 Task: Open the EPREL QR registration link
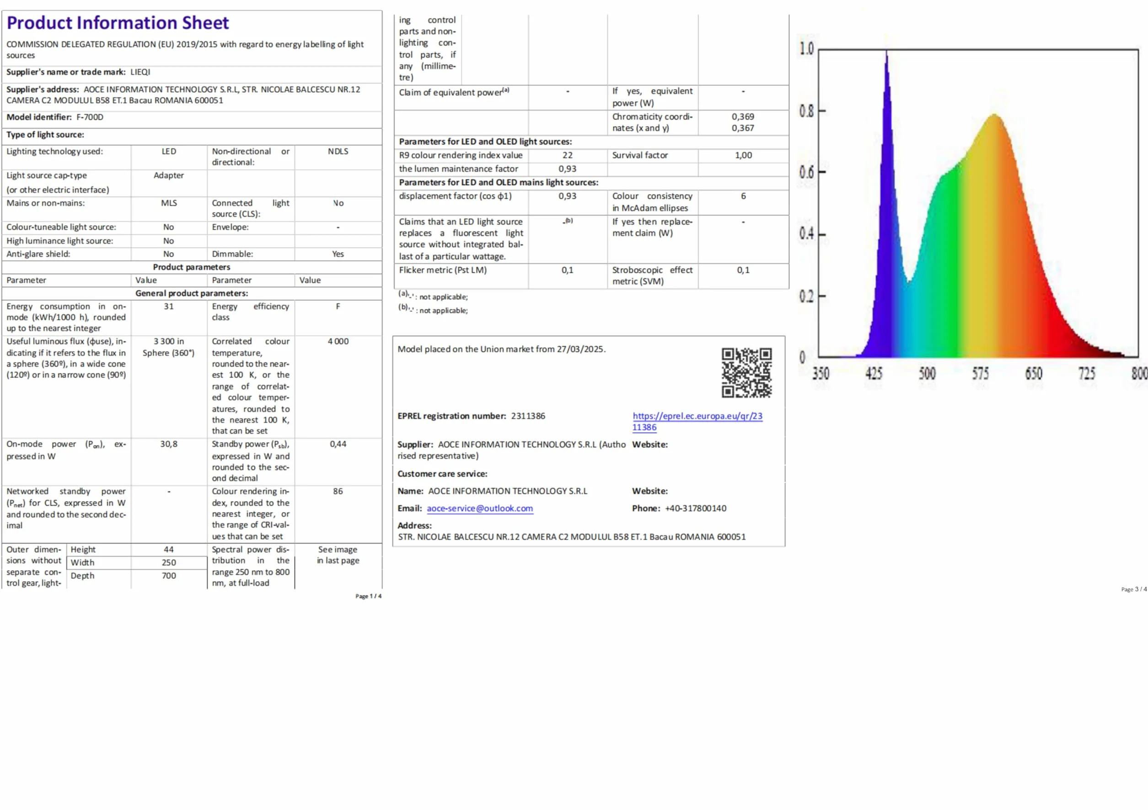(697, 421)
